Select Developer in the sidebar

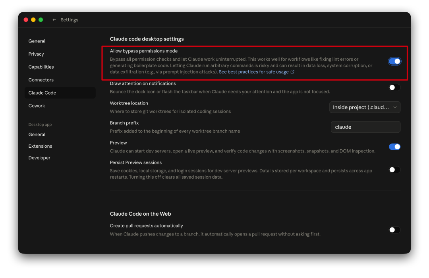pyautogui.click(x=39, y=158)
